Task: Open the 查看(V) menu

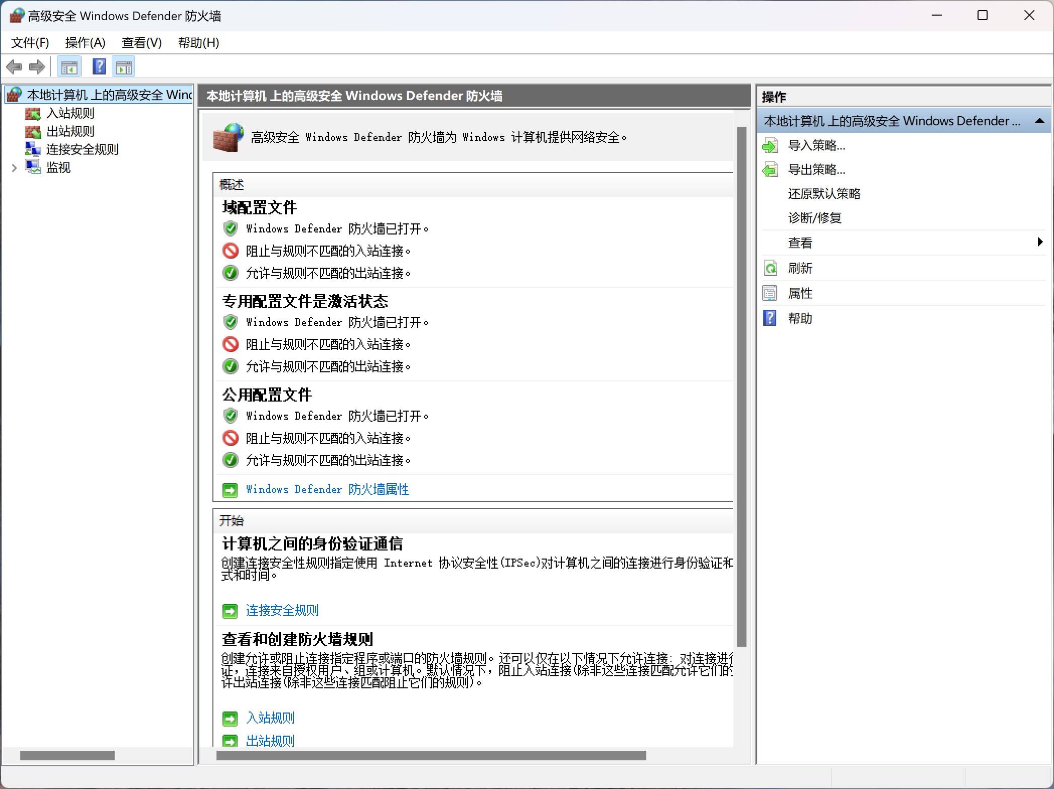Action: point(141,43)
